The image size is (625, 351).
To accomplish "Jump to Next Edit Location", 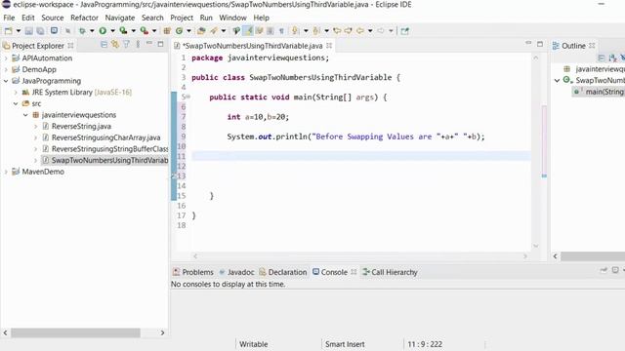I will (x=348, y=30).
